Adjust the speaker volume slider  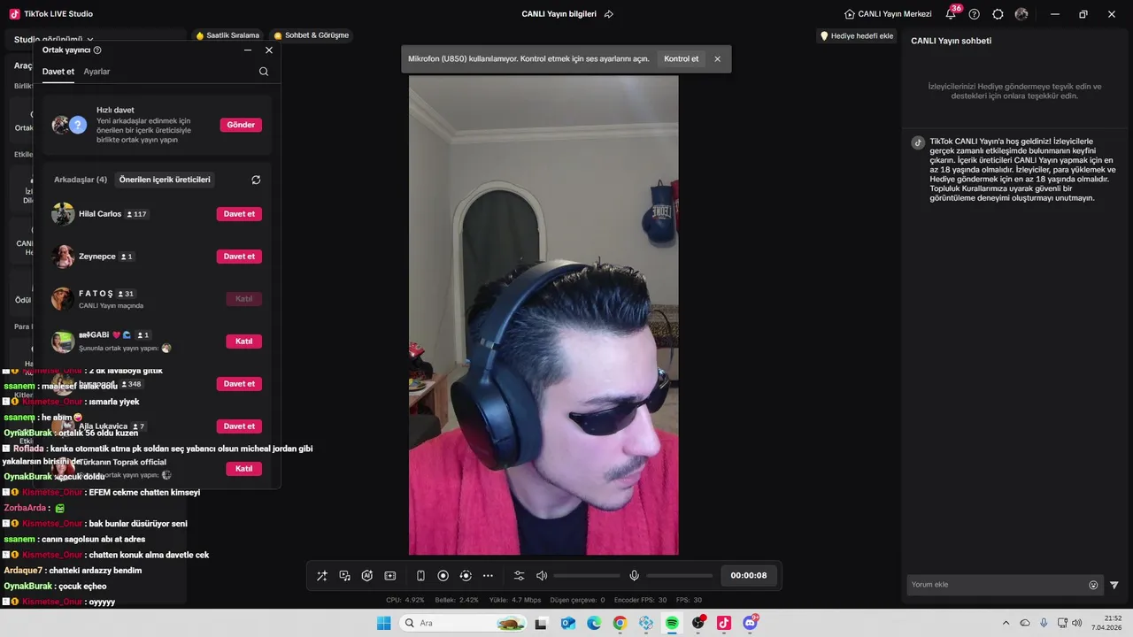click(587, 576)
